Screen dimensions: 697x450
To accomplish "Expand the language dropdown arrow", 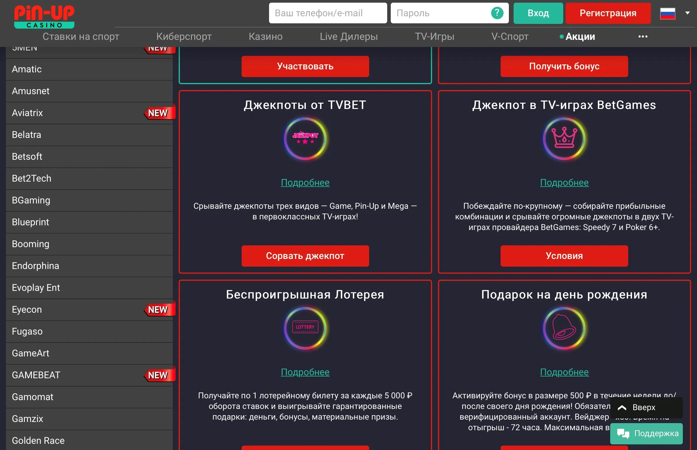I will click(x=687, y=13).
